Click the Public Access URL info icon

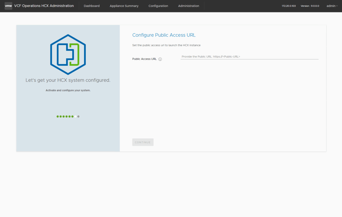(x=160, y=59)
